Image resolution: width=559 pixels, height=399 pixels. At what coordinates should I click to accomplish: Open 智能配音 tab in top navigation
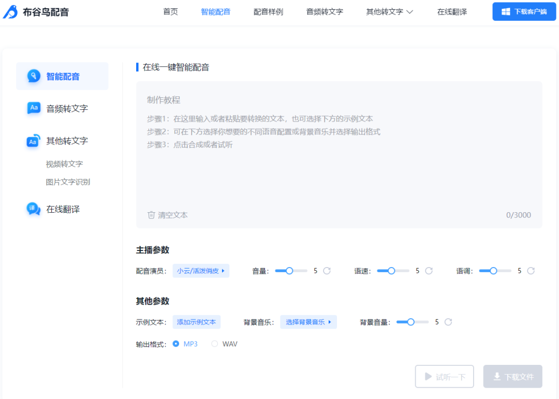tap(215, 12)
